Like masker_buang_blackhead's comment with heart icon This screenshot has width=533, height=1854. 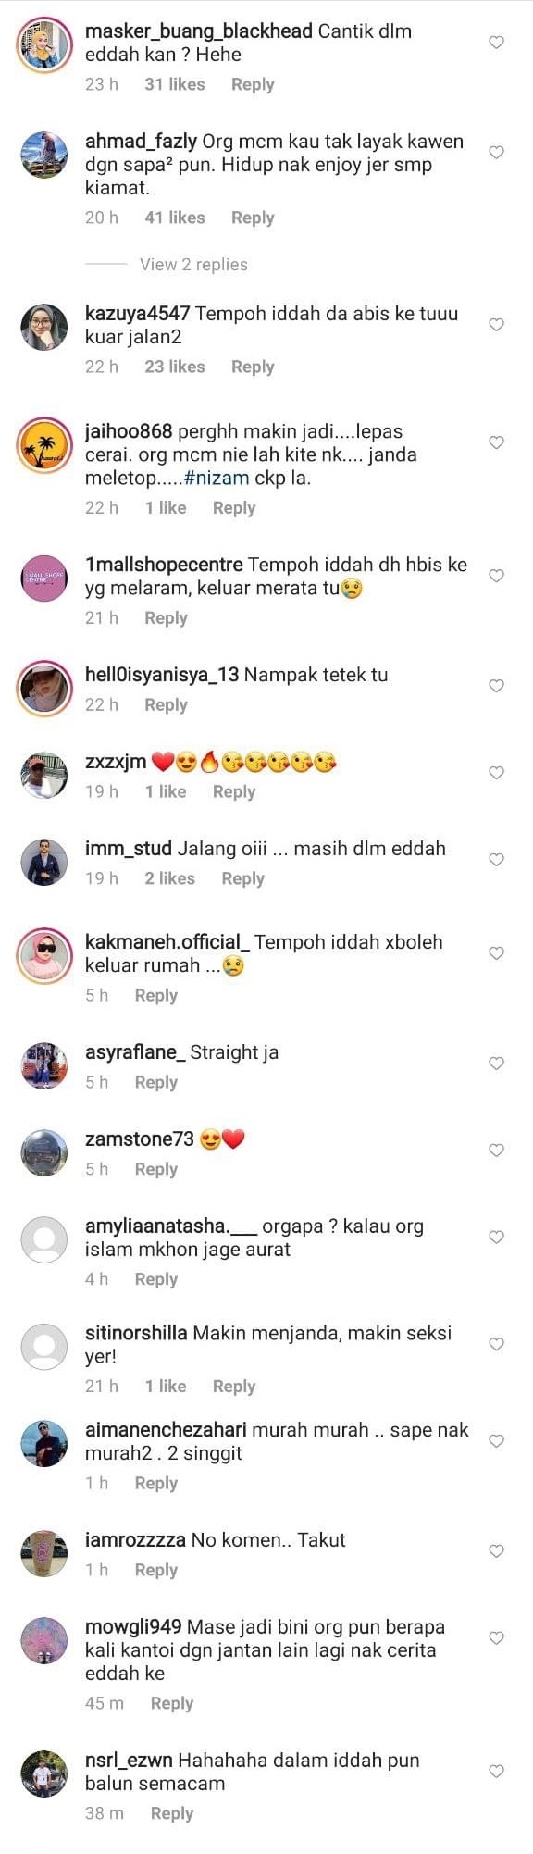click(496, 43)
